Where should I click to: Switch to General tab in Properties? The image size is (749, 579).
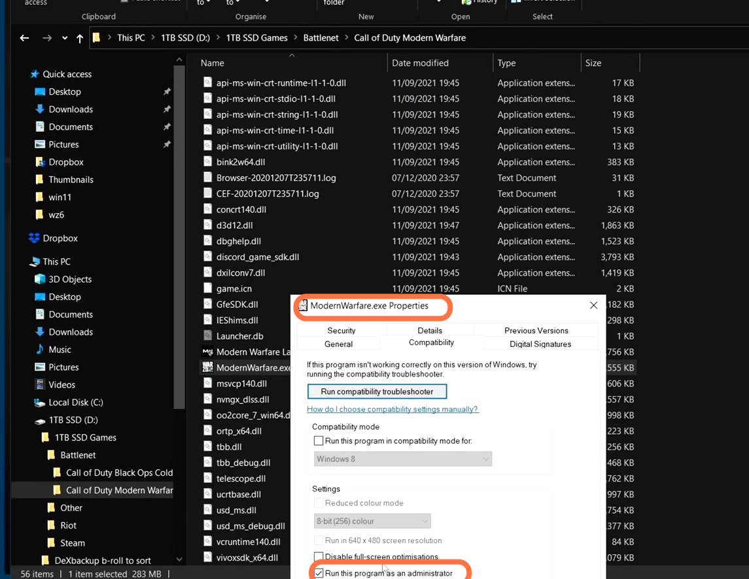tap(338, 344)
